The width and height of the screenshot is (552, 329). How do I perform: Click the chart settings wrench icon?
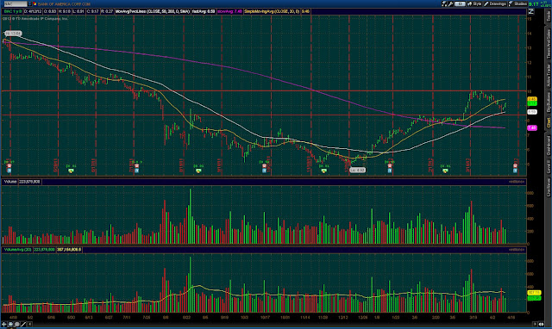pyautogui.click(x=450, y=3)
